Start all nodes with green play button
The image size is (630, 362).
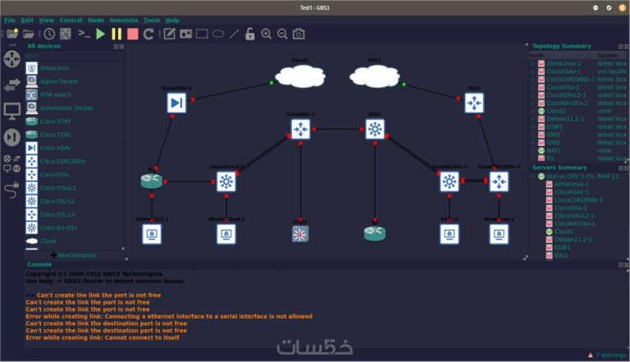coord(100,34)
